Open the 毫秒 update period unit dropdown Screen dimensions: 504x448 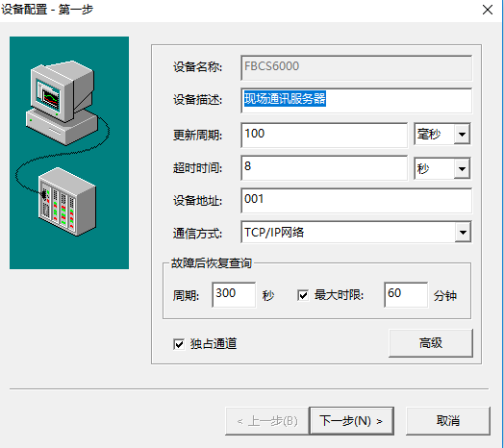463,134
